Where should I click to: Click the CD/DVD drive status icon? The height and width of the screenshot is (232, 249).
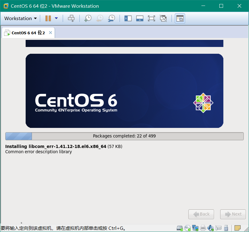tap(188, 228)
